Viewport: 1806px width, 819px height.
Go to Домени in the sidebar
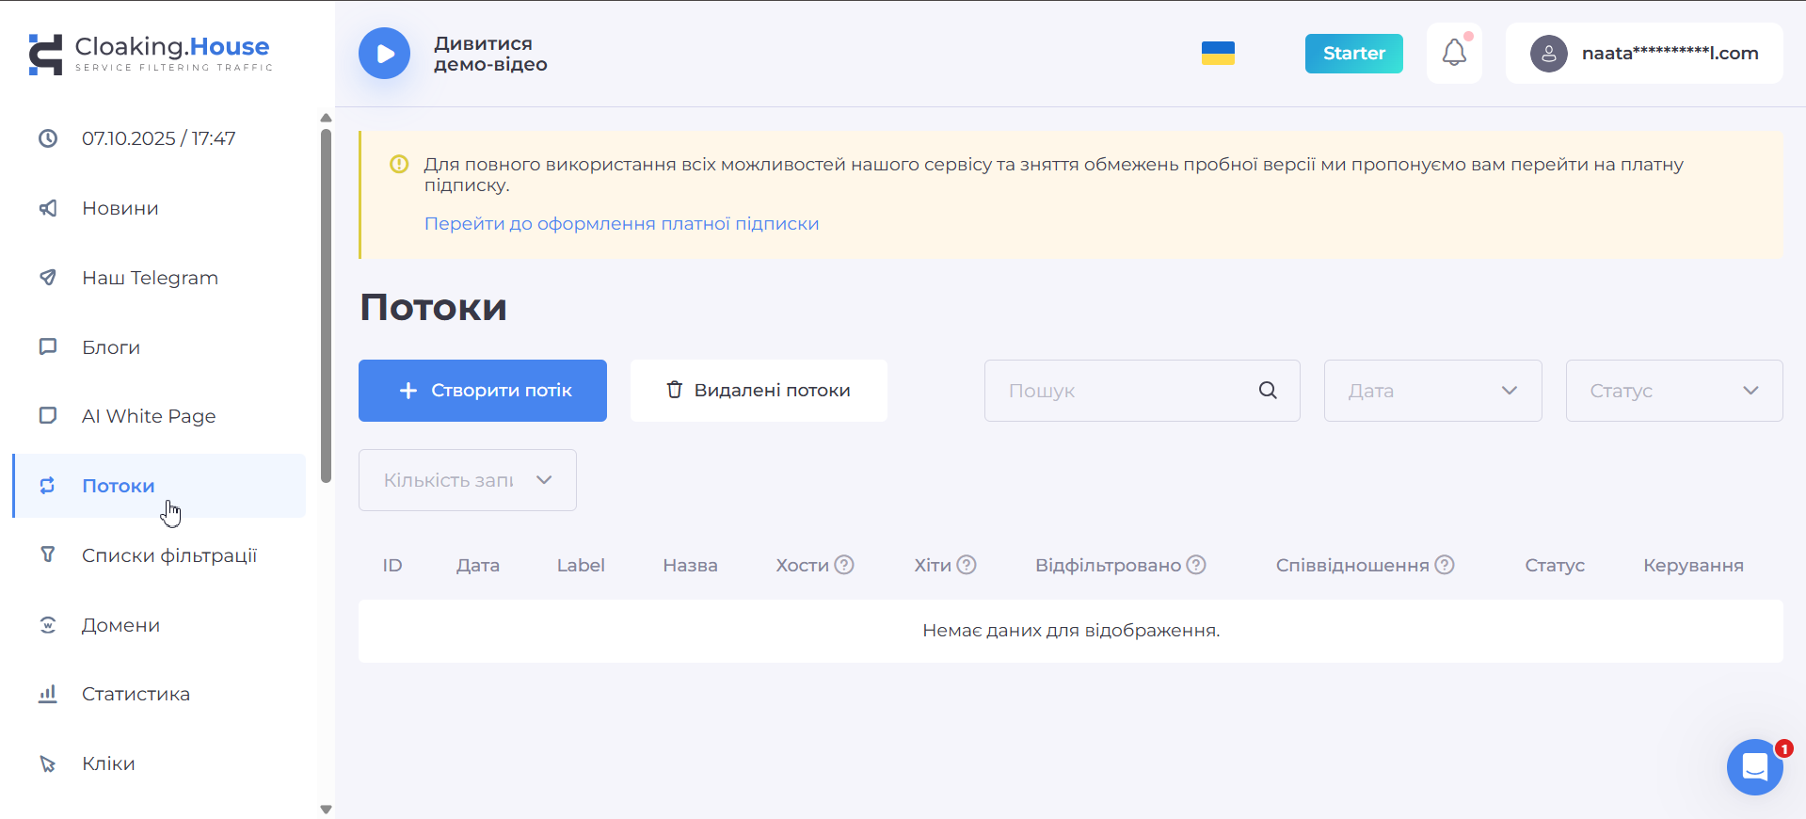click(120, 625)
